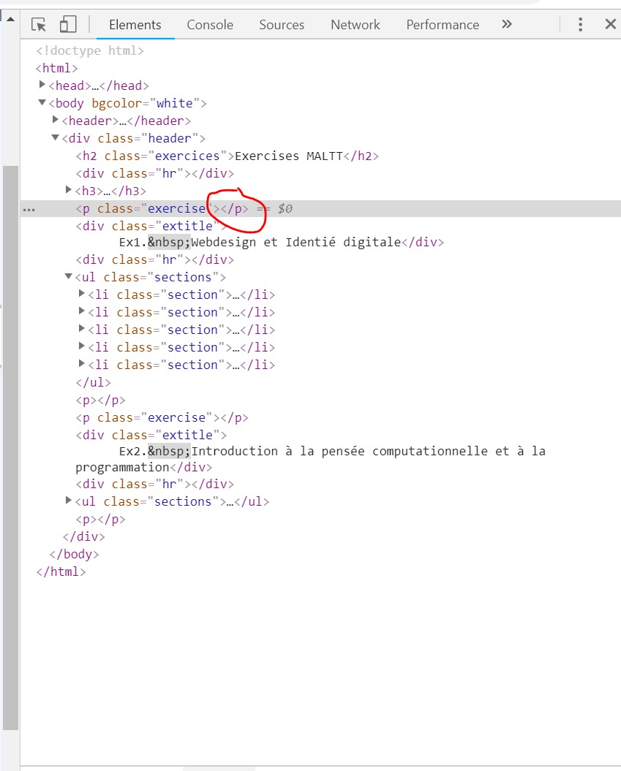
Task: Show more tabs with the double chevron
Action: (x=507, y=24)
